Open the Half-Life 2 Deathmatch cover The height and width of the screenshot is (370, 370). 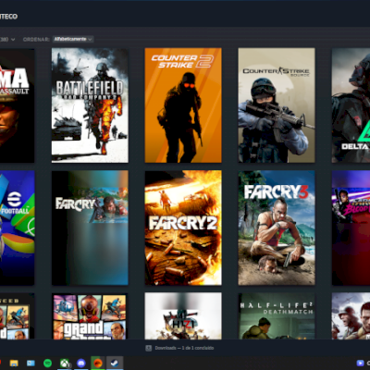(x=277, y=316)
